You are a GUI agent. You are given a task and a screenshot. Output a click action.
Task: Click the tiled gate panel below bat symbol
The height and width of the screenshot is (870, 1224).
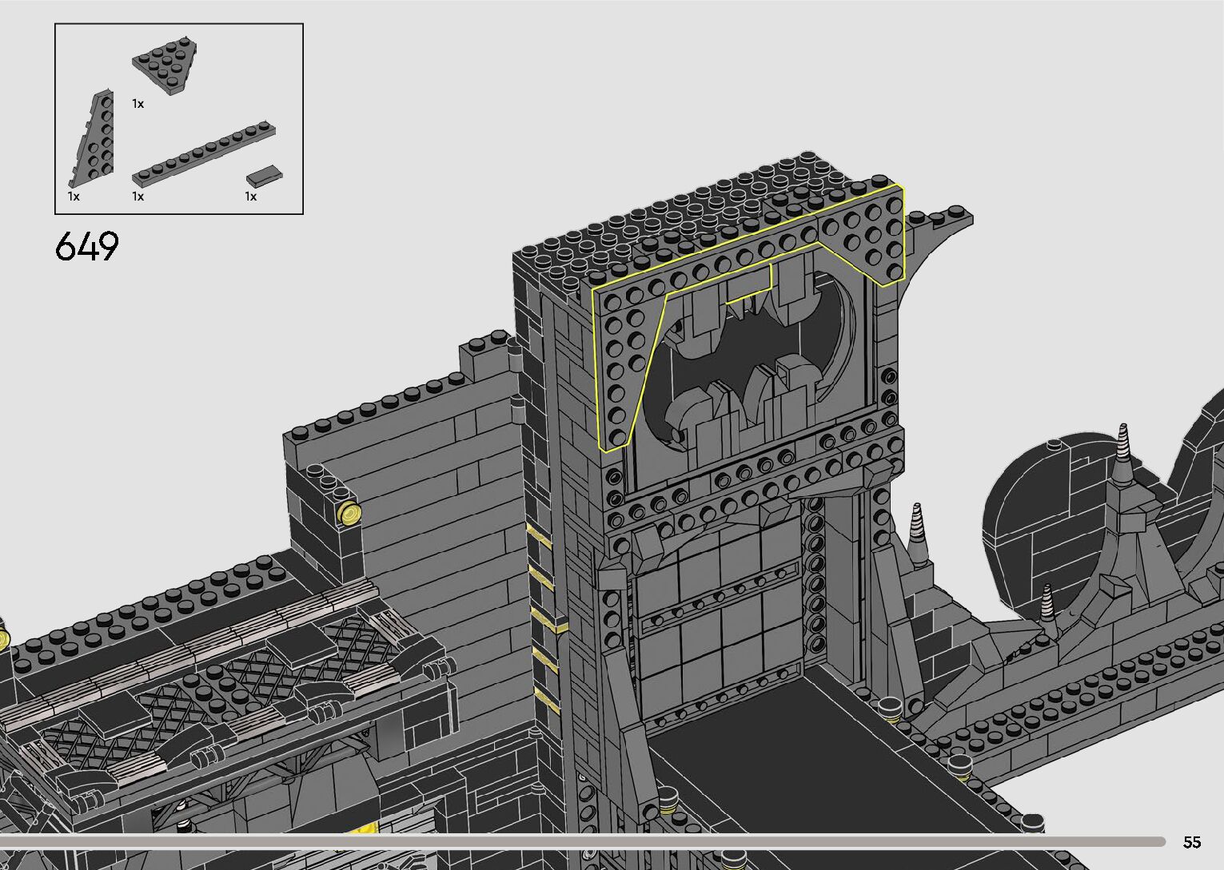720,615
